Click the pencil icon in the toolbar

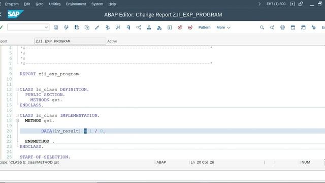[97, 27]
